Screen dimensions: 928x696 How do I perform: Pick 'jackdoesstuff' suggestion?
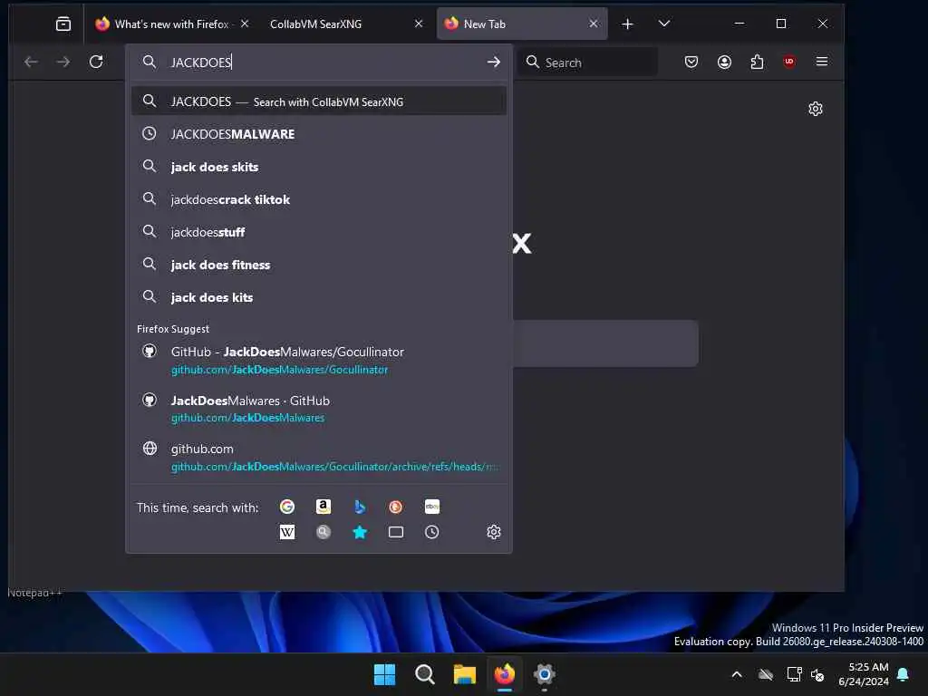319,232
